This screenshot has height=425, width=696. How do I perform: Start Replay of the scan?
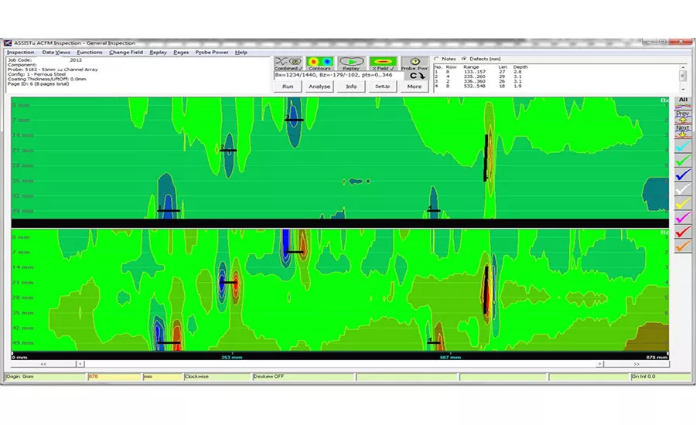click(x=351, y=63)
